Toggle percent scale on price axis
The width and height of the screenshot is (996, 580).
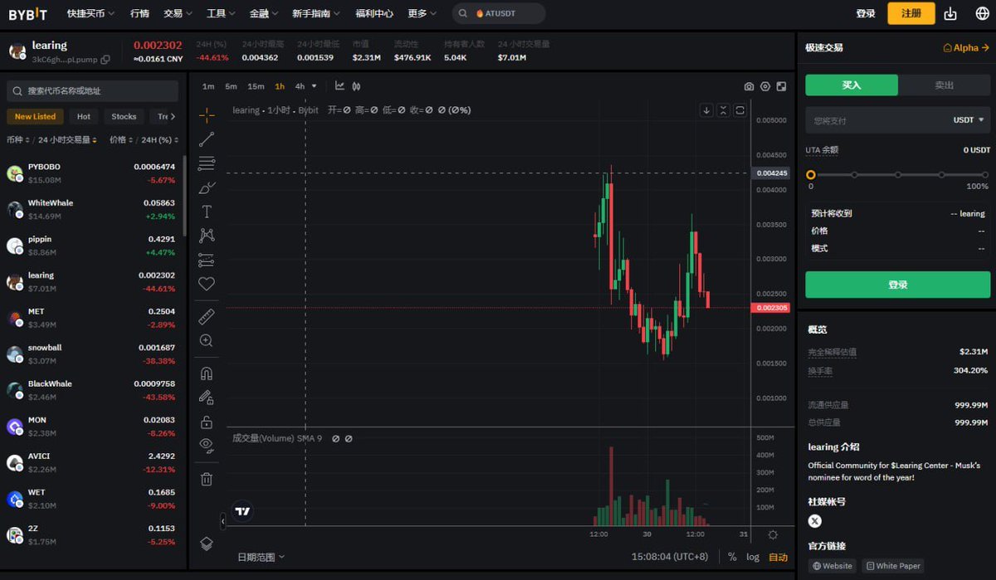732,557
